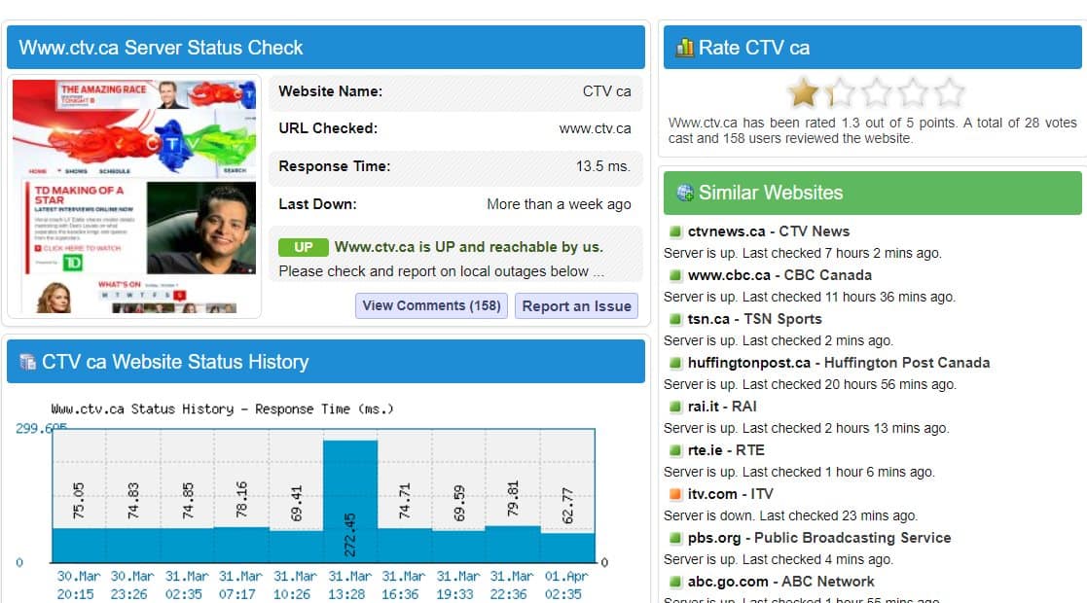Image resolution: width=1087 pixels, height=603 pixels.
Task: Click the green status icon next to ctvnews.ca
Action: [675, 231]
